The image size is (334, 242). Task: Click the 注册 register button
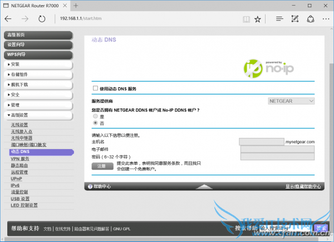[x=102, y=166]
